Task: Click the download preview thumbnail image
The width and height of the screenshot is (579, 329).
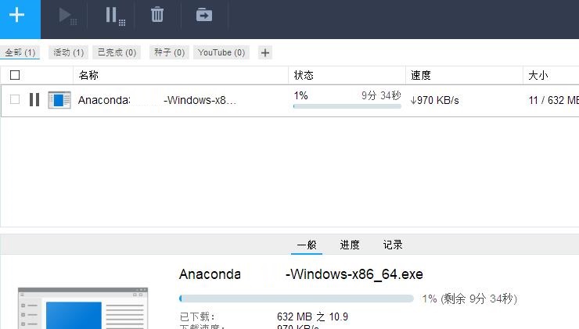Action: pyautogui.click(x=83, y=309)
